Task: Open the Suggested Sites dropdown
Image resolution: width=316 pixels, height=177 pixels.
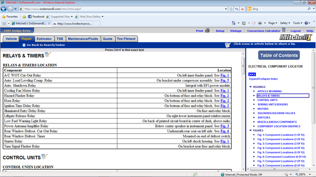Action: pyautogui.click(x=60, y=17)
